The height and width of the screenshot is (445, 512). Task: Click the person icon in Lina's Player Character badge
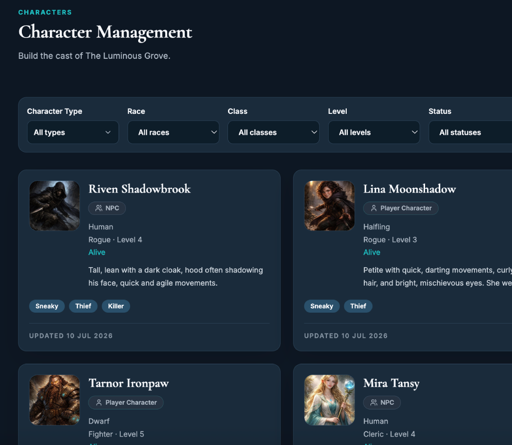coord(374,208)
